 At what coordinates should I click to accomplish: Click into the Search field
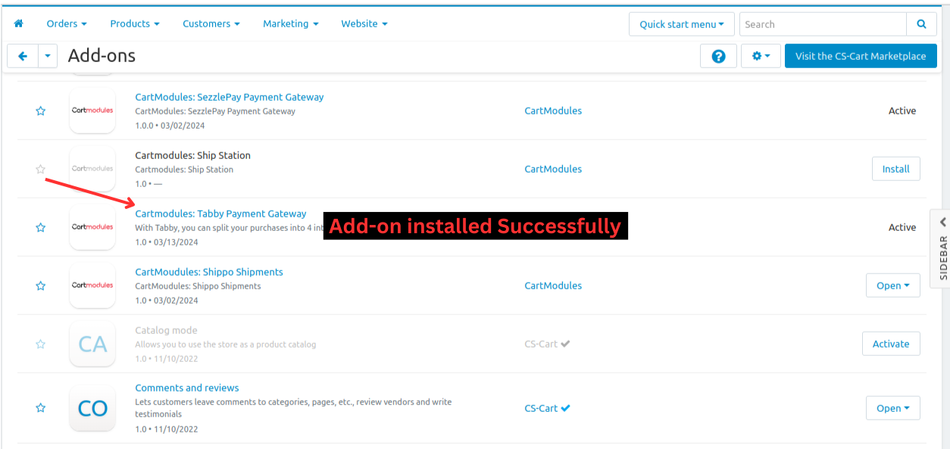[823, 24]
